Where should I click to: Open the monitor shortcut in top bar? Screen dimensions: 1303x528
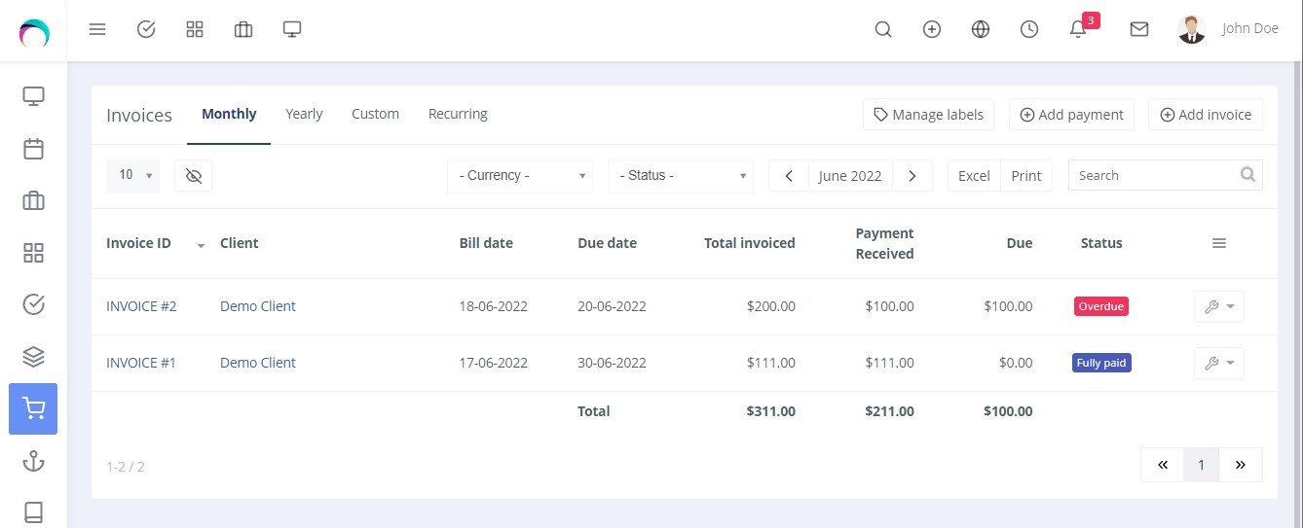pos(292,29)
